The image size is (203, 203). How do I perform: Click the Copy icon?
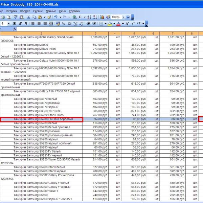tap(34, 17)
